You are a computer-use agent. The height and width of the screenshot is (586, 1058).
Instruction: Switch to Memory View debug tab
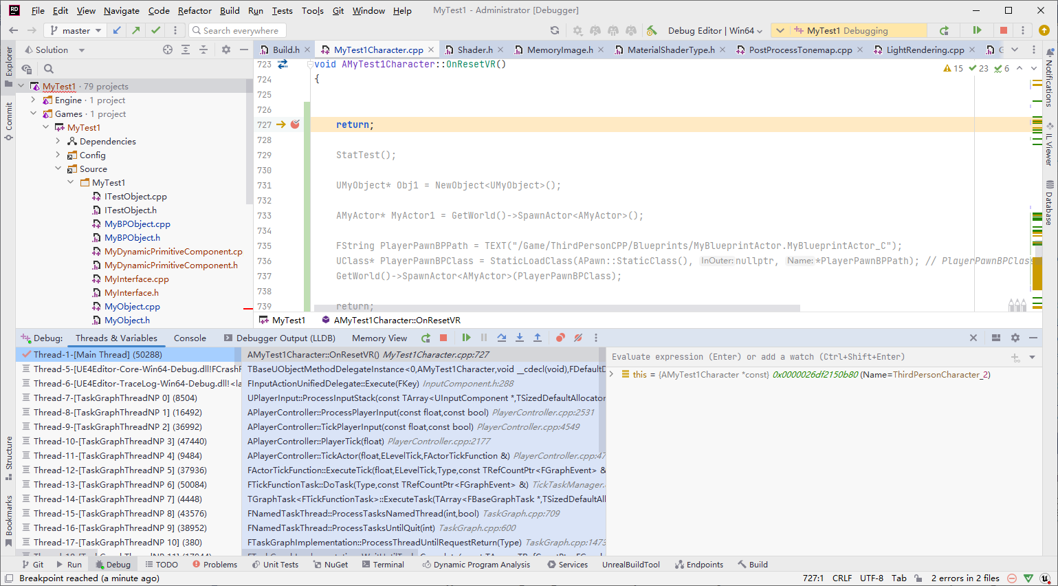(379, 338)
